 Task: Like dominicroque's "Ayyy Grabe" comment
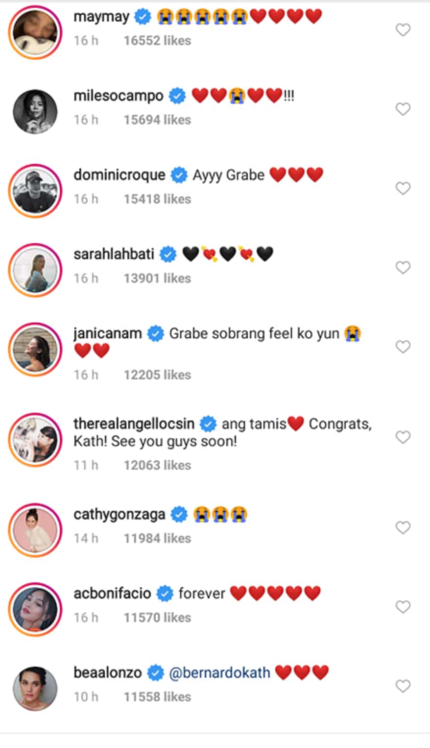(403, 188)
